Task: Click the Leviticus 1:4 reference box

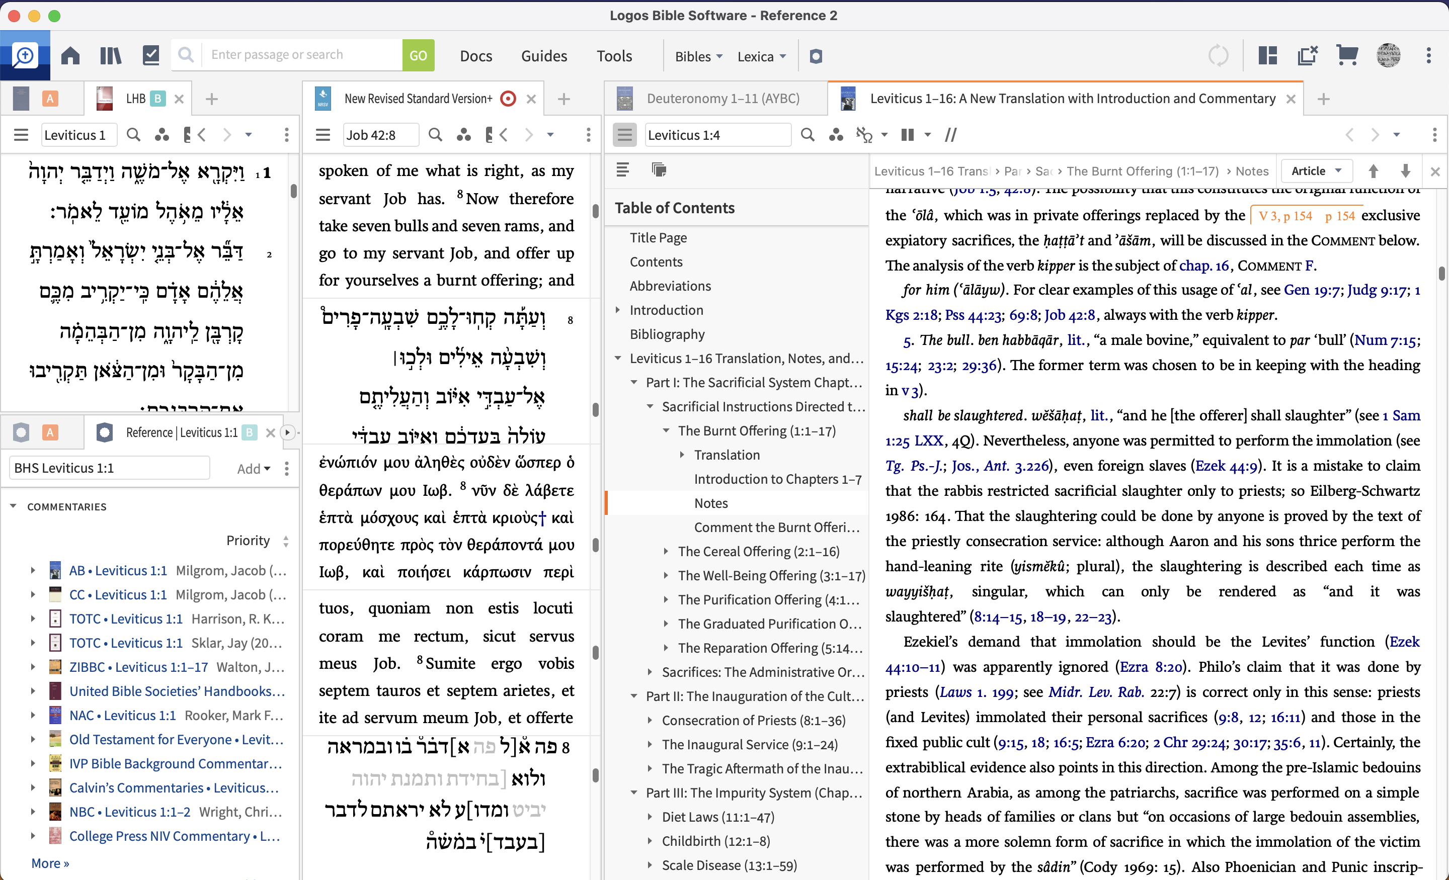Action: click(717, 135)
